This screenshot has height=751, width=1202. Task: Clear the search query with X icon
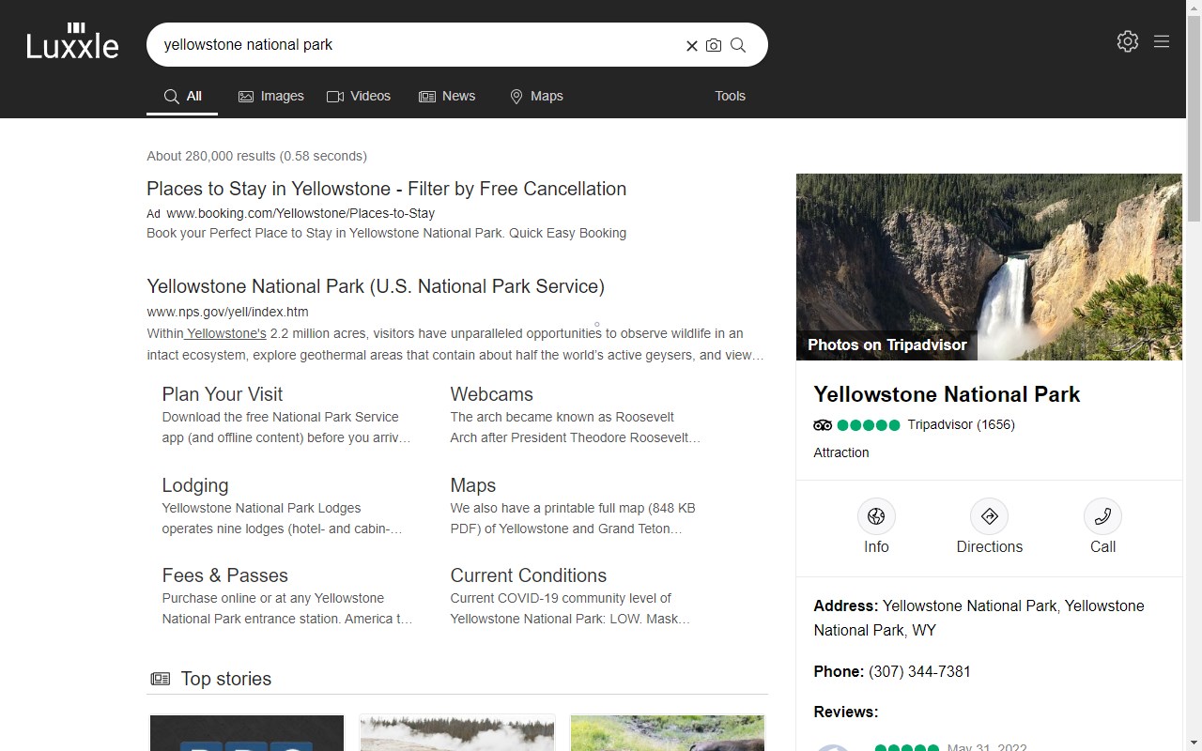pyautogui.click(x=692, y=45)
